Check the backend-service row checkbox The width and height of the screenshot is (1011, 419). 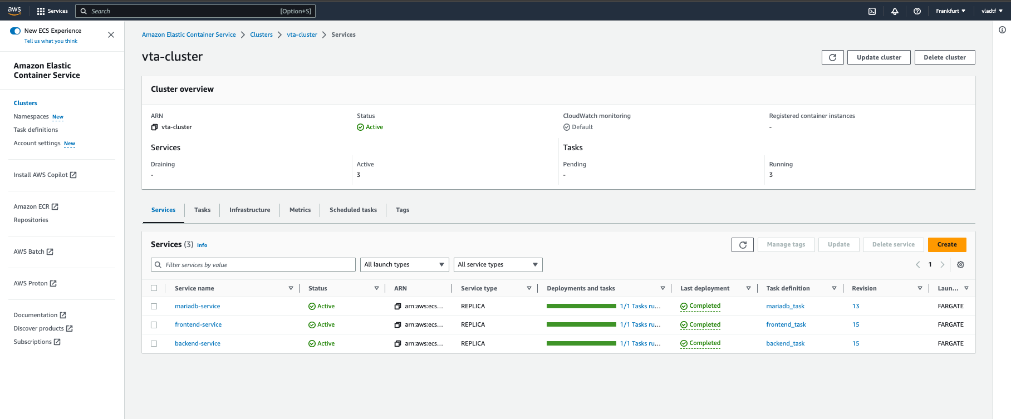coord(154,344)
